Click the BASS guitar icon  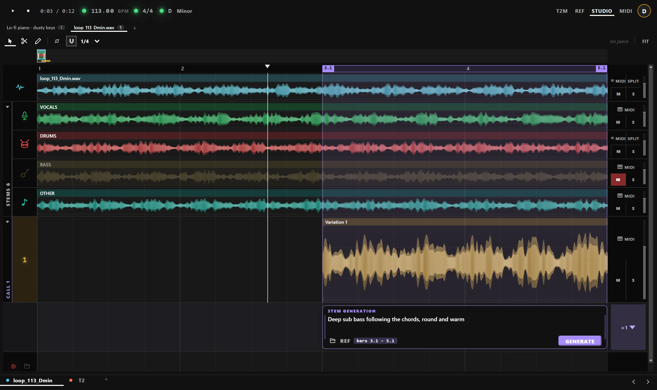[24, 173]
